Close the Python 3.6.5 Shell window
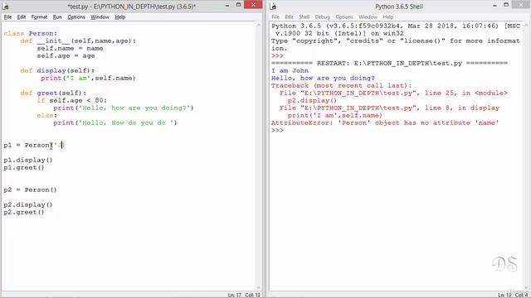Image resolution: width=531 pixels, height=298 pixels. pyautogui.click(x=521, y=5)
